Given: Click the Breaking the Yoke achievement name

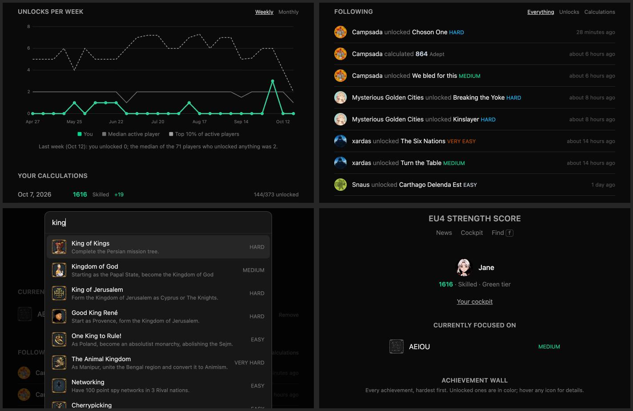Looking at the screenshot, I should coord(479,97).
